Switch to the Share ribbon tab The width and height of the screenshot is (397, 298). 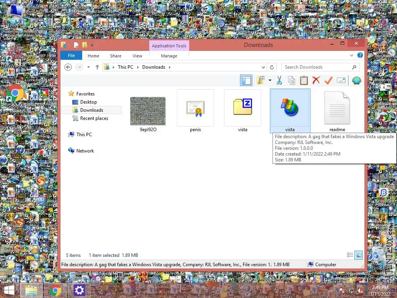pos(116,56)
